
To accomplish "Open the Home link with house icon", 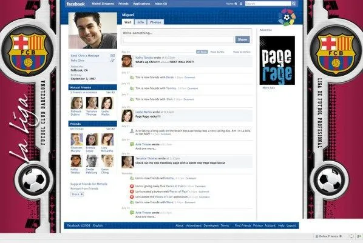I will tap(231, 4).
